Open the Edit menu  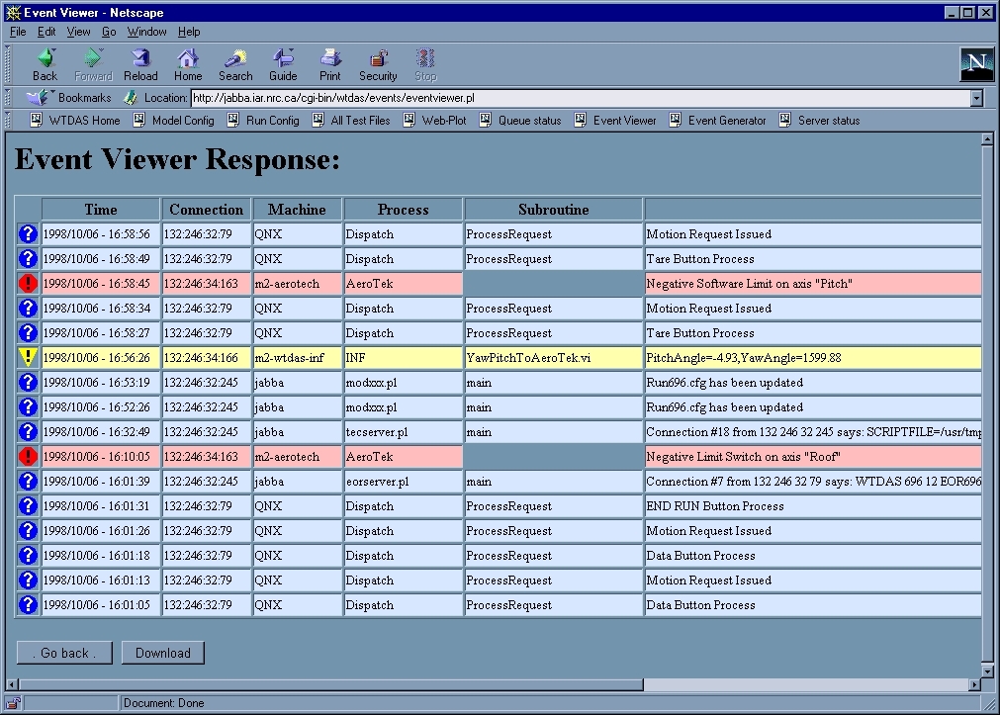click(45, 32)
